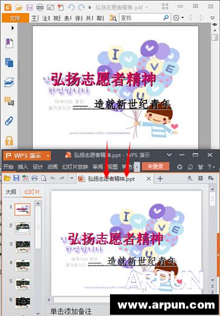The image size is (220, 316).
Task: Switch to the 大纲 outline tab
Action: click(x=11, y=192)
